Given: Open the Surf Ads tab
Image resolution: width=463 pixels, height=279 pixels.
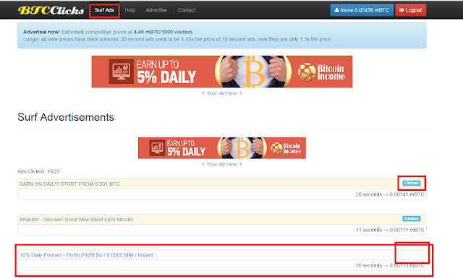Looking at the screenshot, I should [104, 10].
